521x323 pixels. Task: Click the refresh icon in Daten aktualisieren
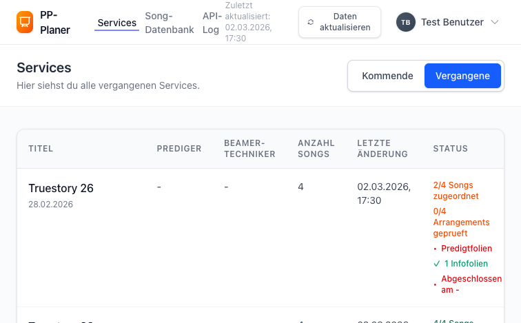click(311, 22)
